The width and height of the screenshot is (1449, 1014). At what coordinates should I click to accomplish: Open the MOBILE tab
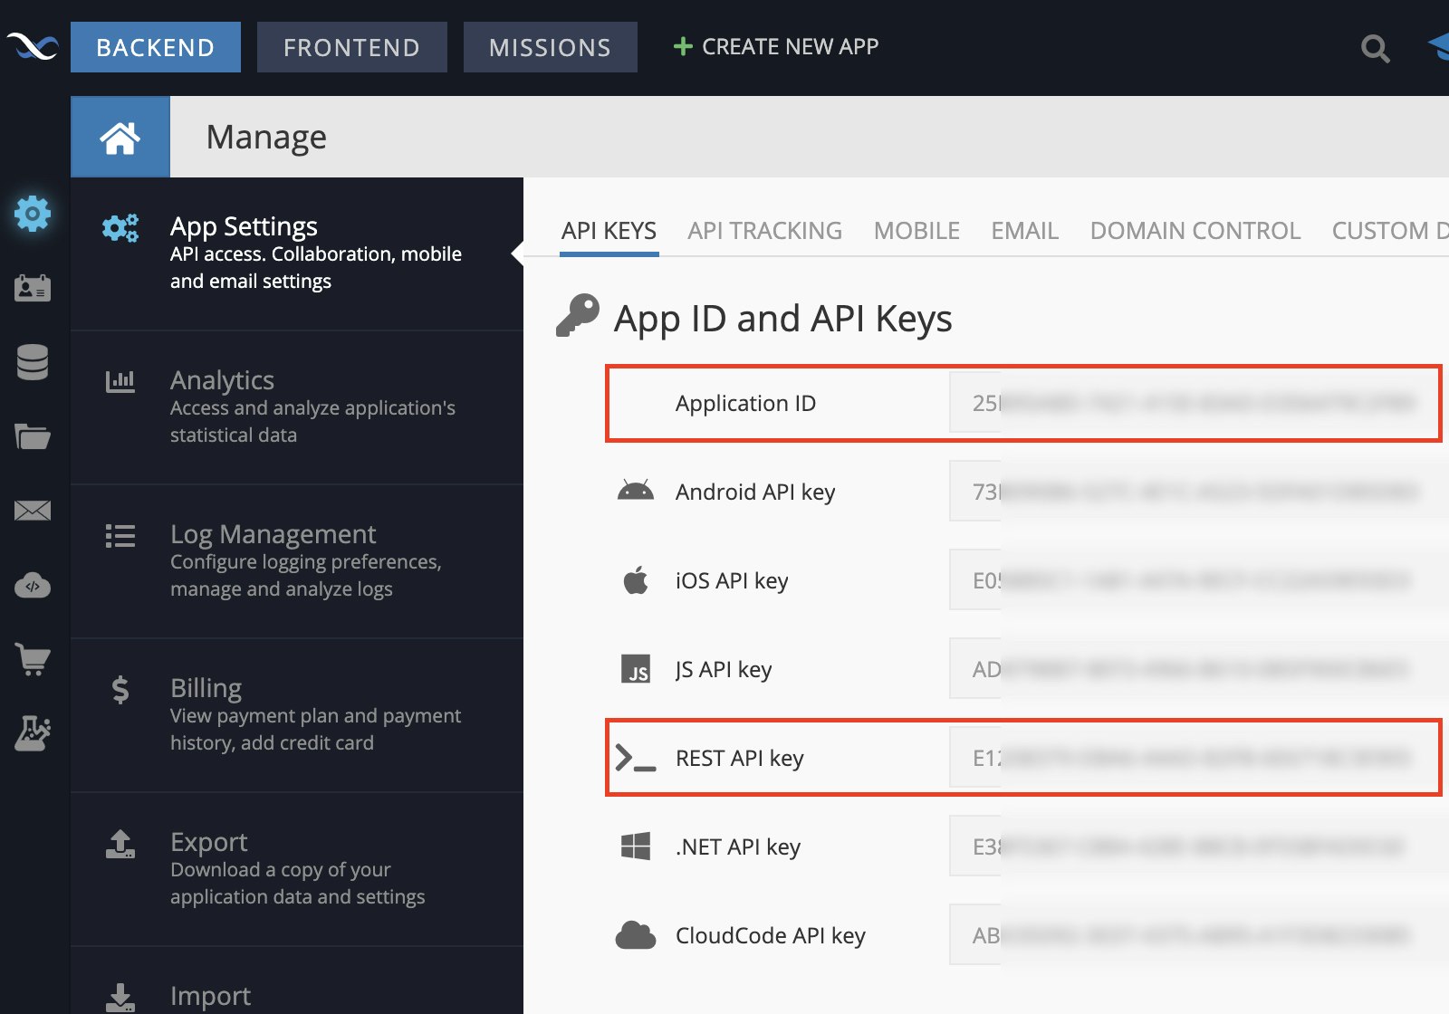pos(916,231)
